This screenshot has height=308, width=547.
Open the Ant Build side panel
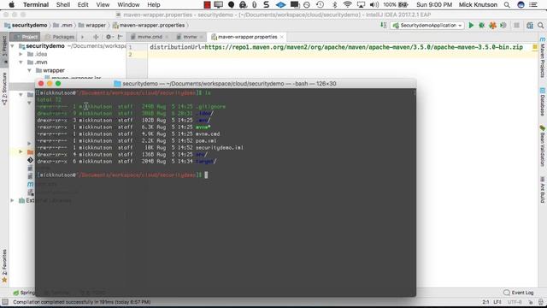click(543, 189)
